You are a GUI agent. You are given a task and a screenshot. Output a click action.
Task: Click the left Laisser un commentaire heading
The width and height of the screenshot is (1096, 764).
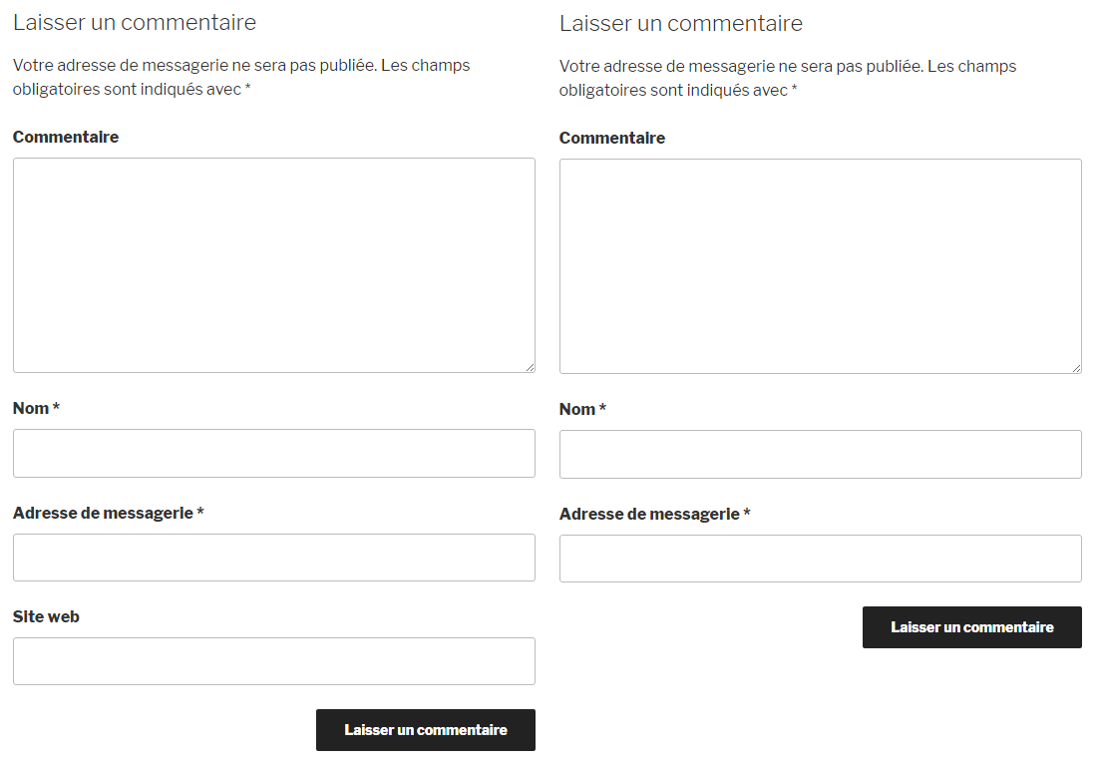[134, 22]
